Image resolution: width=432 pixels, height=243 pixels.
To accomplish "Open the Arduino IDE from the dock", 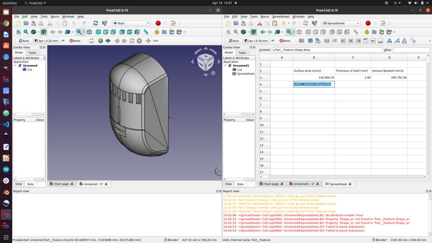I will 6,169.
